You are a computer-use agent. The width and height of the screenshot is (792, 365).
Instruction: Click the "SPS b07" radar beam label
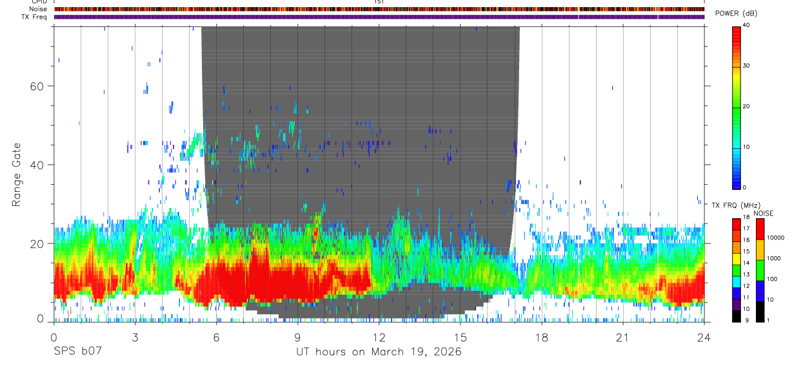pyautogui.click(x=77, y=352)
